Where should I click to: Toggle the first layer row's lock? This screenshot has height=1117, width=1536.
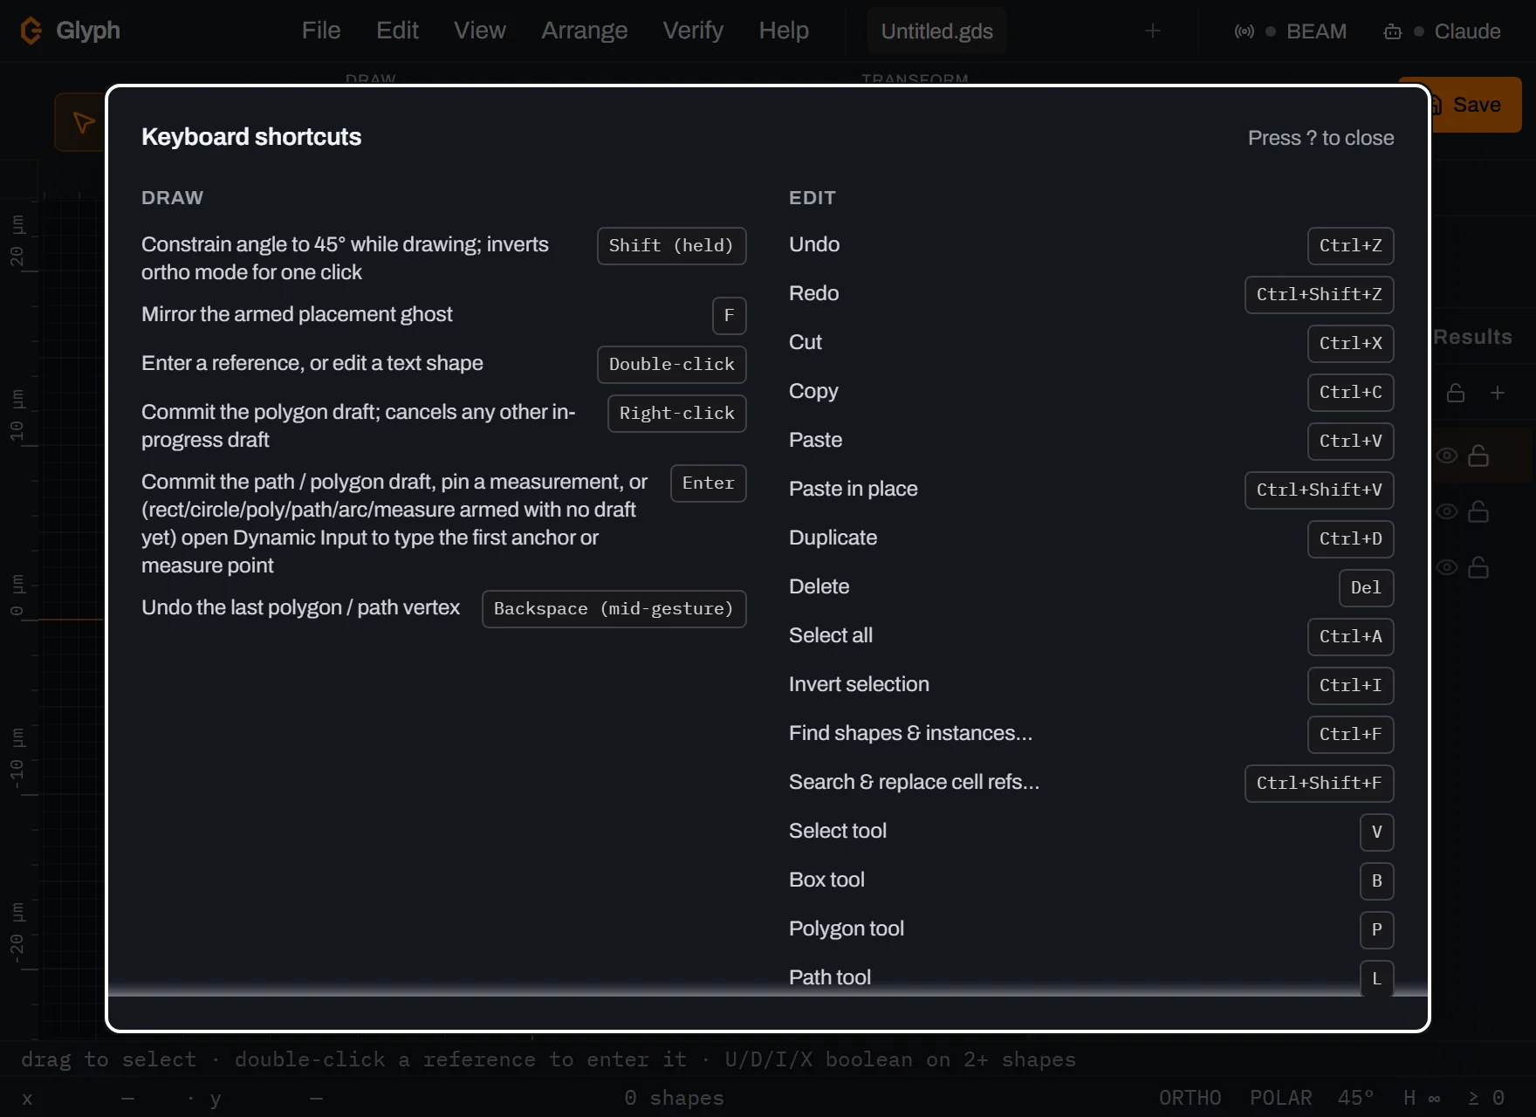point(1478,456)
